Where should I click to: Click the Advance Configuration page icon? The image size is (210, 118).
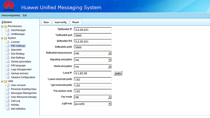[x=8, y=77]
